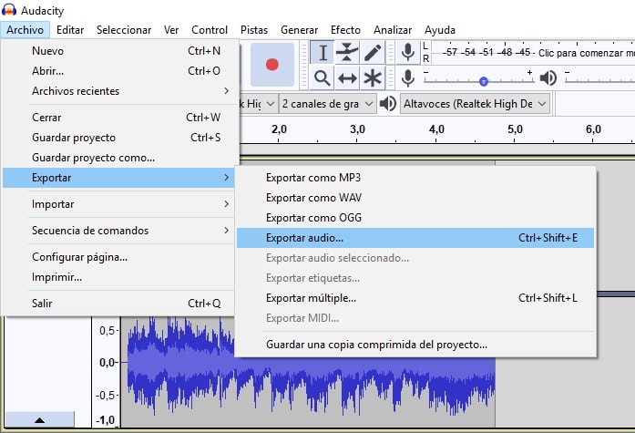Select Guardar una copia comprimida del proyecto...

(415, 345)
